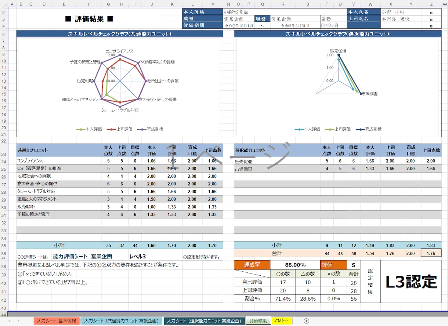Select the レベル3 cell

[x=137, y=256]
